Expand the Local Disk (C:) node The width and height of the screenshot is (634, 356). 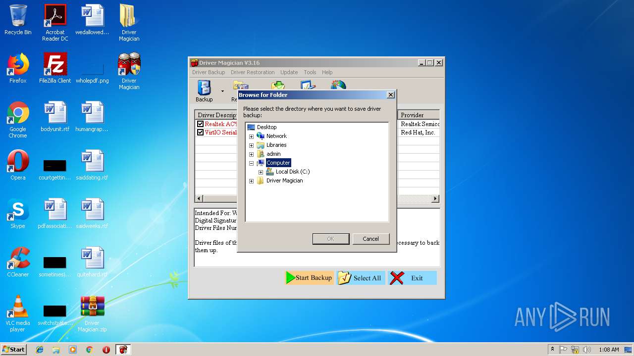(x=261, y=172)
